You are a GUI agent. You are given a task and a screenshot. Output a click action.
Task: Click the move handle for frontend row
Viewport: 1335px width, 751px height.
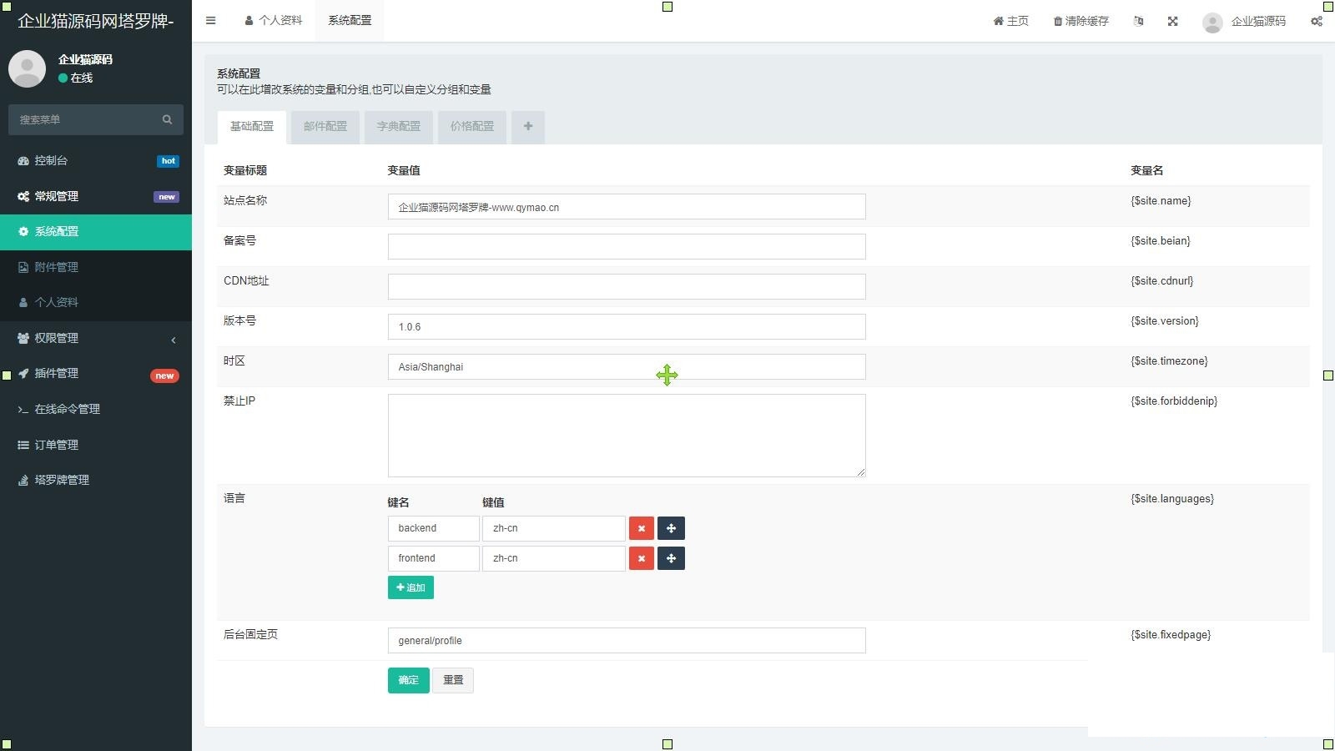click(x=671, y=558)
